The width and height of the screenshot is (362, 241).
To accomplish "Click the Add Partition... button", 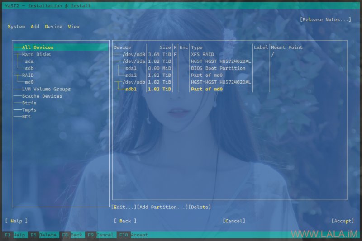I will pyautogui.click(x=162, y=207).
